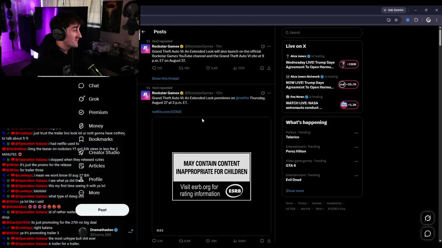
Task: Open the @netflix mention
Action: pos(242,98)
